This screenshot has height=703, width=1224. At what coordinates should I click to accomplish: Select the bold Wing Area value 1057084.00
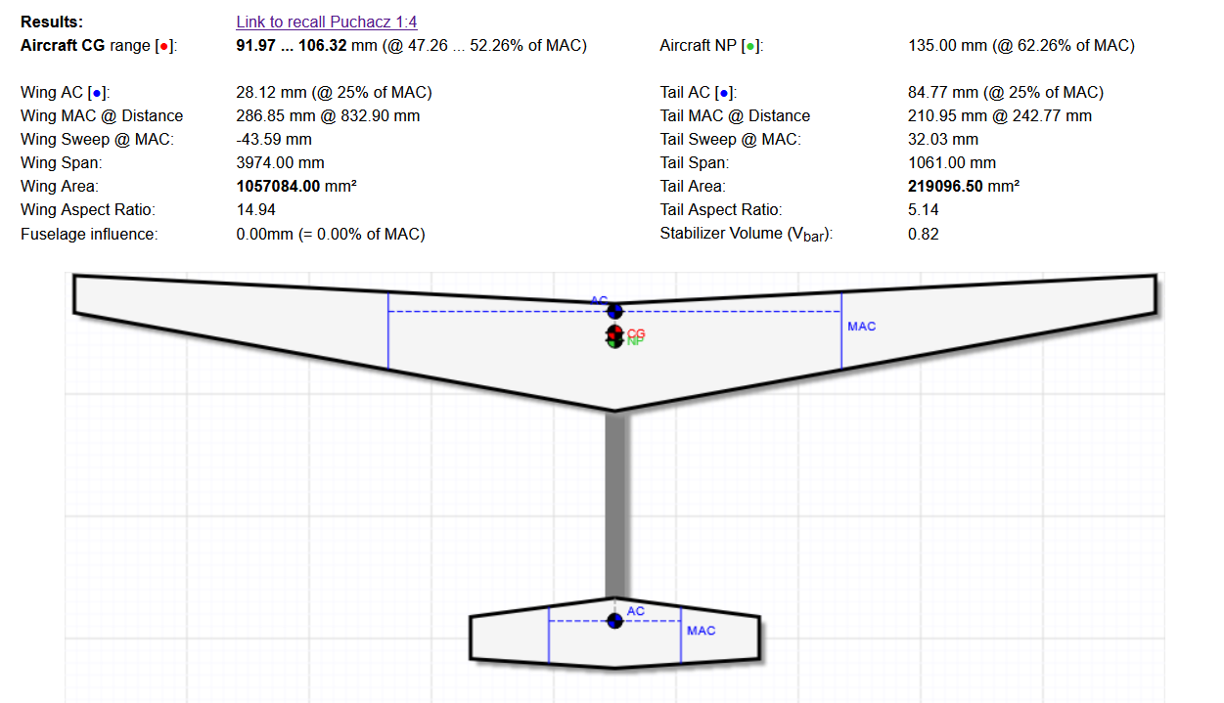279,186
